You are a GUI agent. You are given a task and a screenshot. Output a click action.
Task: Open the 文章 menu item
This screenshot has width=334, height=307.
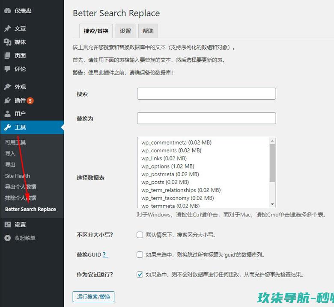point(20,29)
